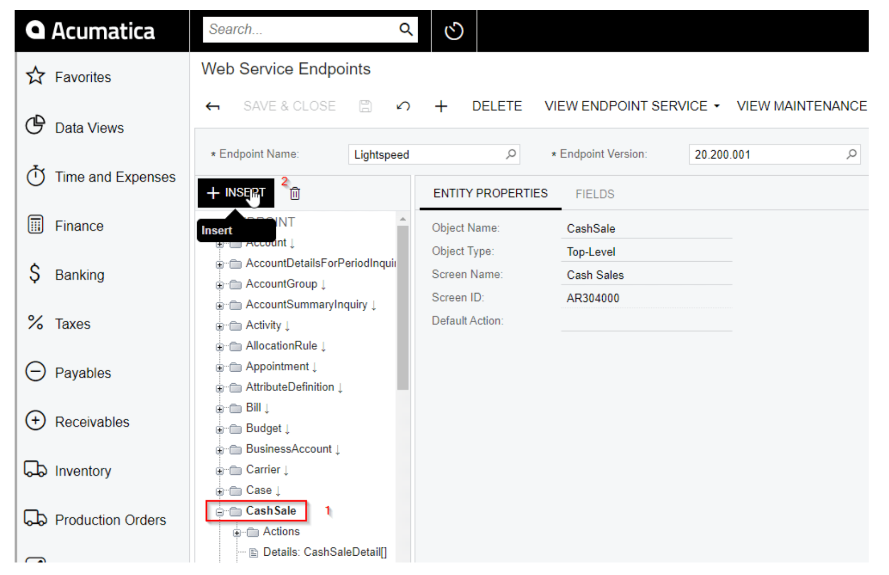
Task: Click the Bill folder icon
Action: (236, 408)
